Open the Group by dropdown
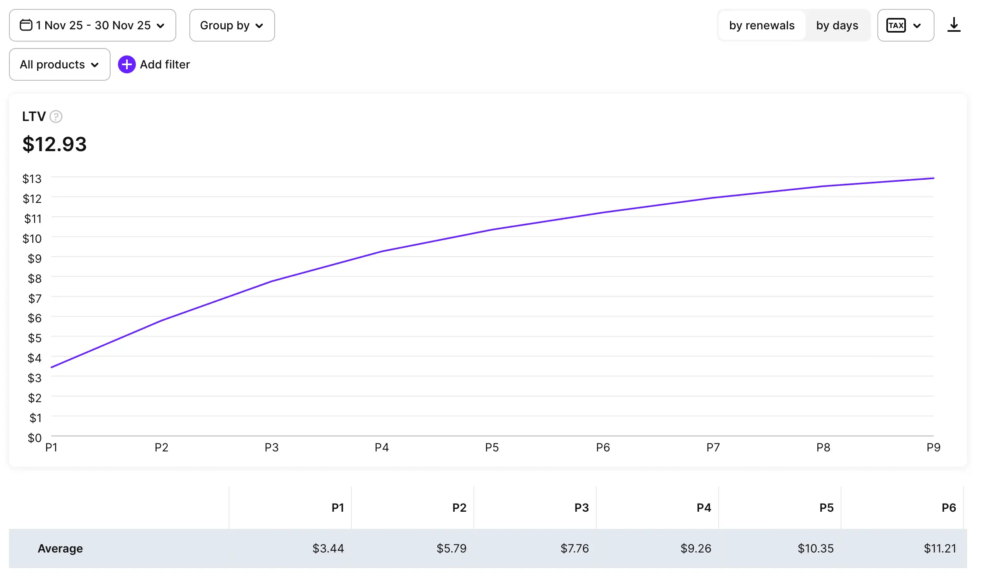The width and height of the screenshot is (981, 581). [x=231, y=25]
